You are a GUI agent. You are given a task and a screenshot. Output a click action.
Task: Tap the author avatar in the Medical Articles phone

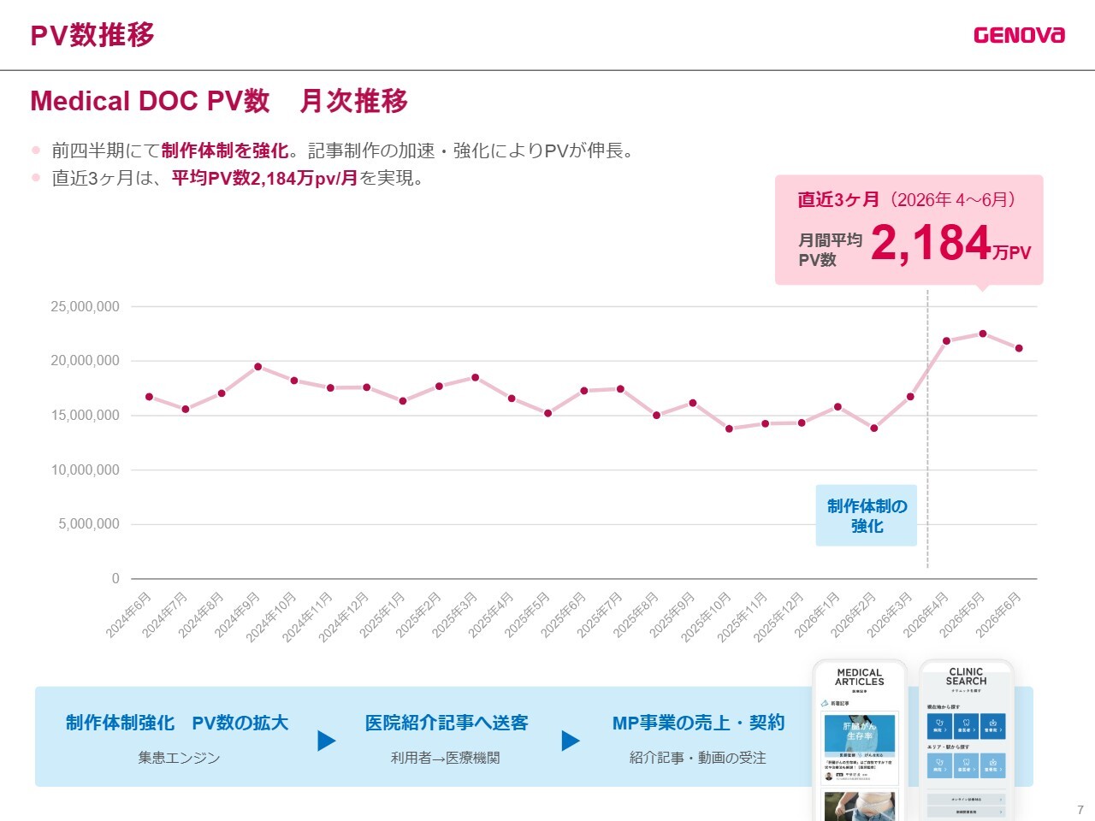point(828,777)
